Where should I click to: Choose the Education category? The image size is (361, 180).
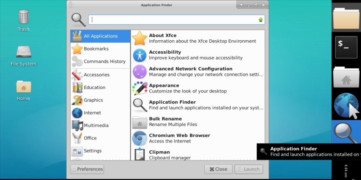100,87
